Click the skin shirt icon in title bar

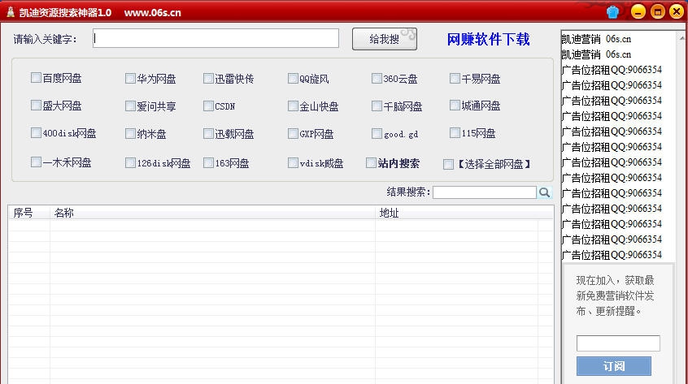pyautogui.click(x=613, y=12)
